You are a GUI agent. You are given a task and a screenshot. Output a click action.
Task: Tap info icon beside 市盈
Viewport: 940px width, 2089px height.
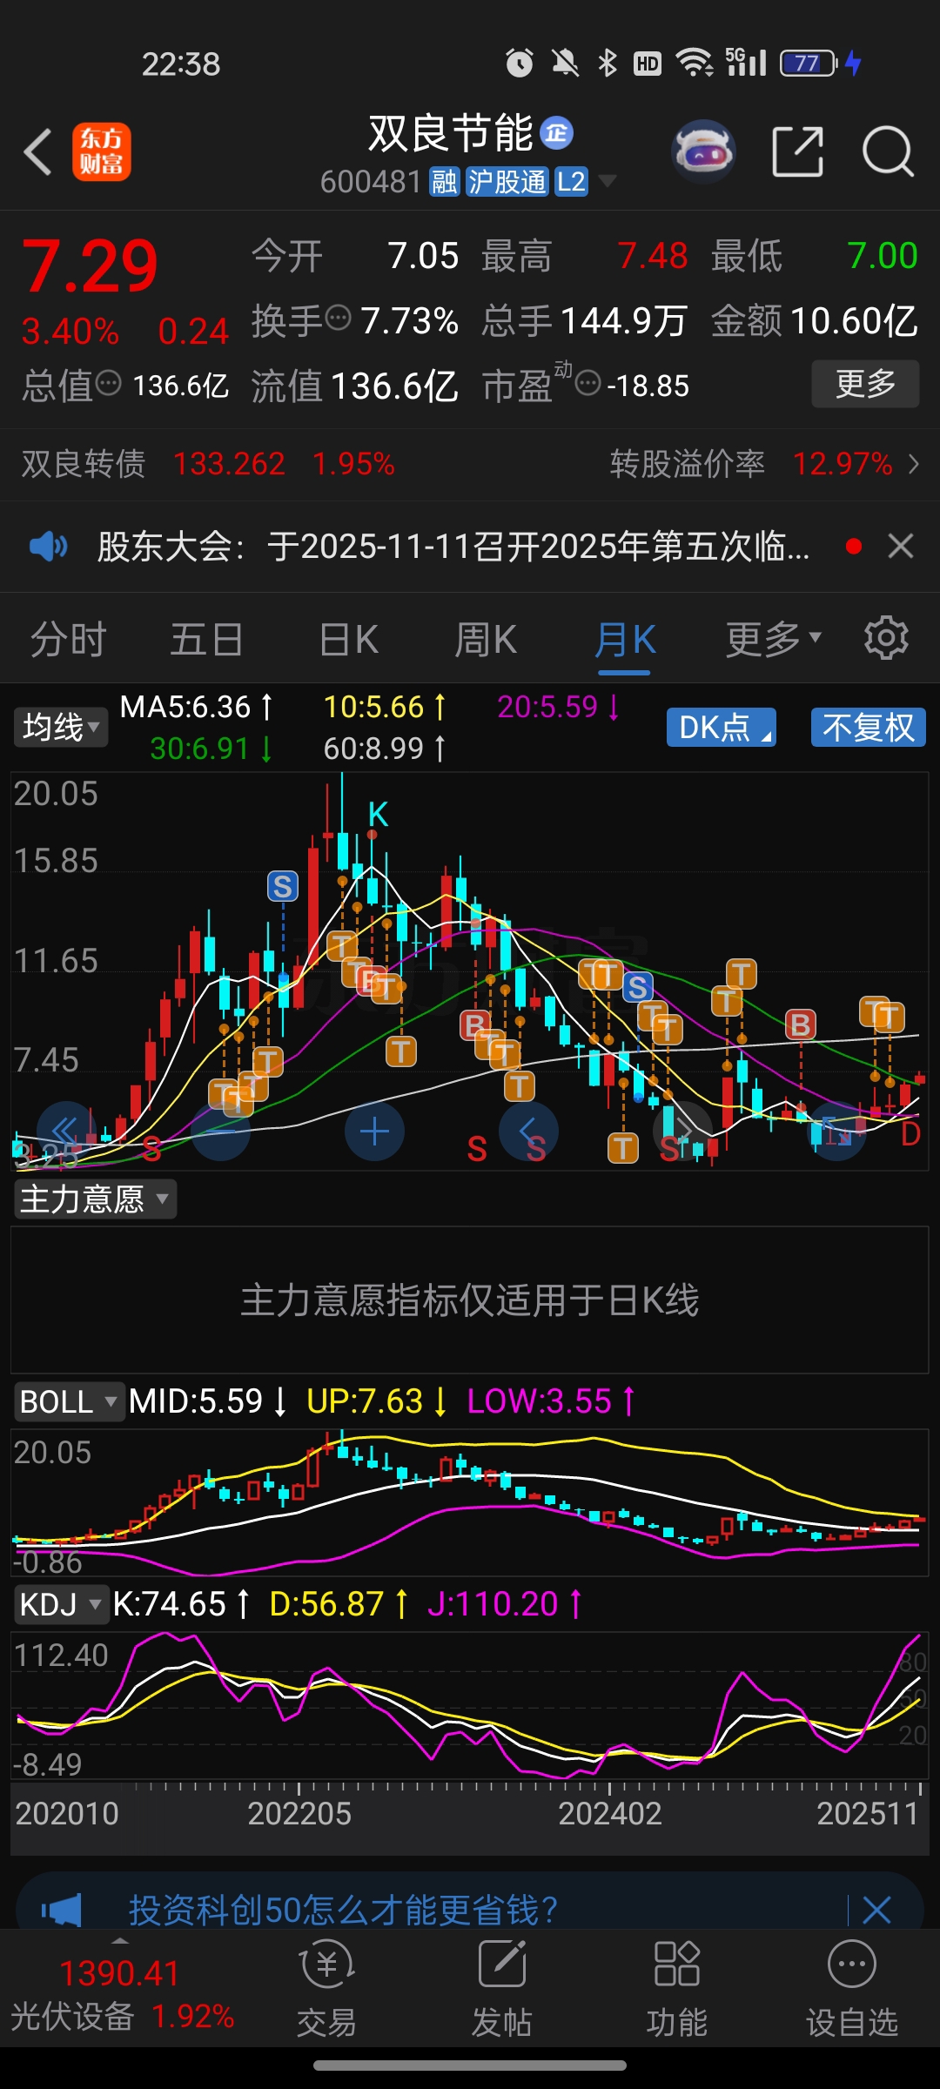(589, 383)
